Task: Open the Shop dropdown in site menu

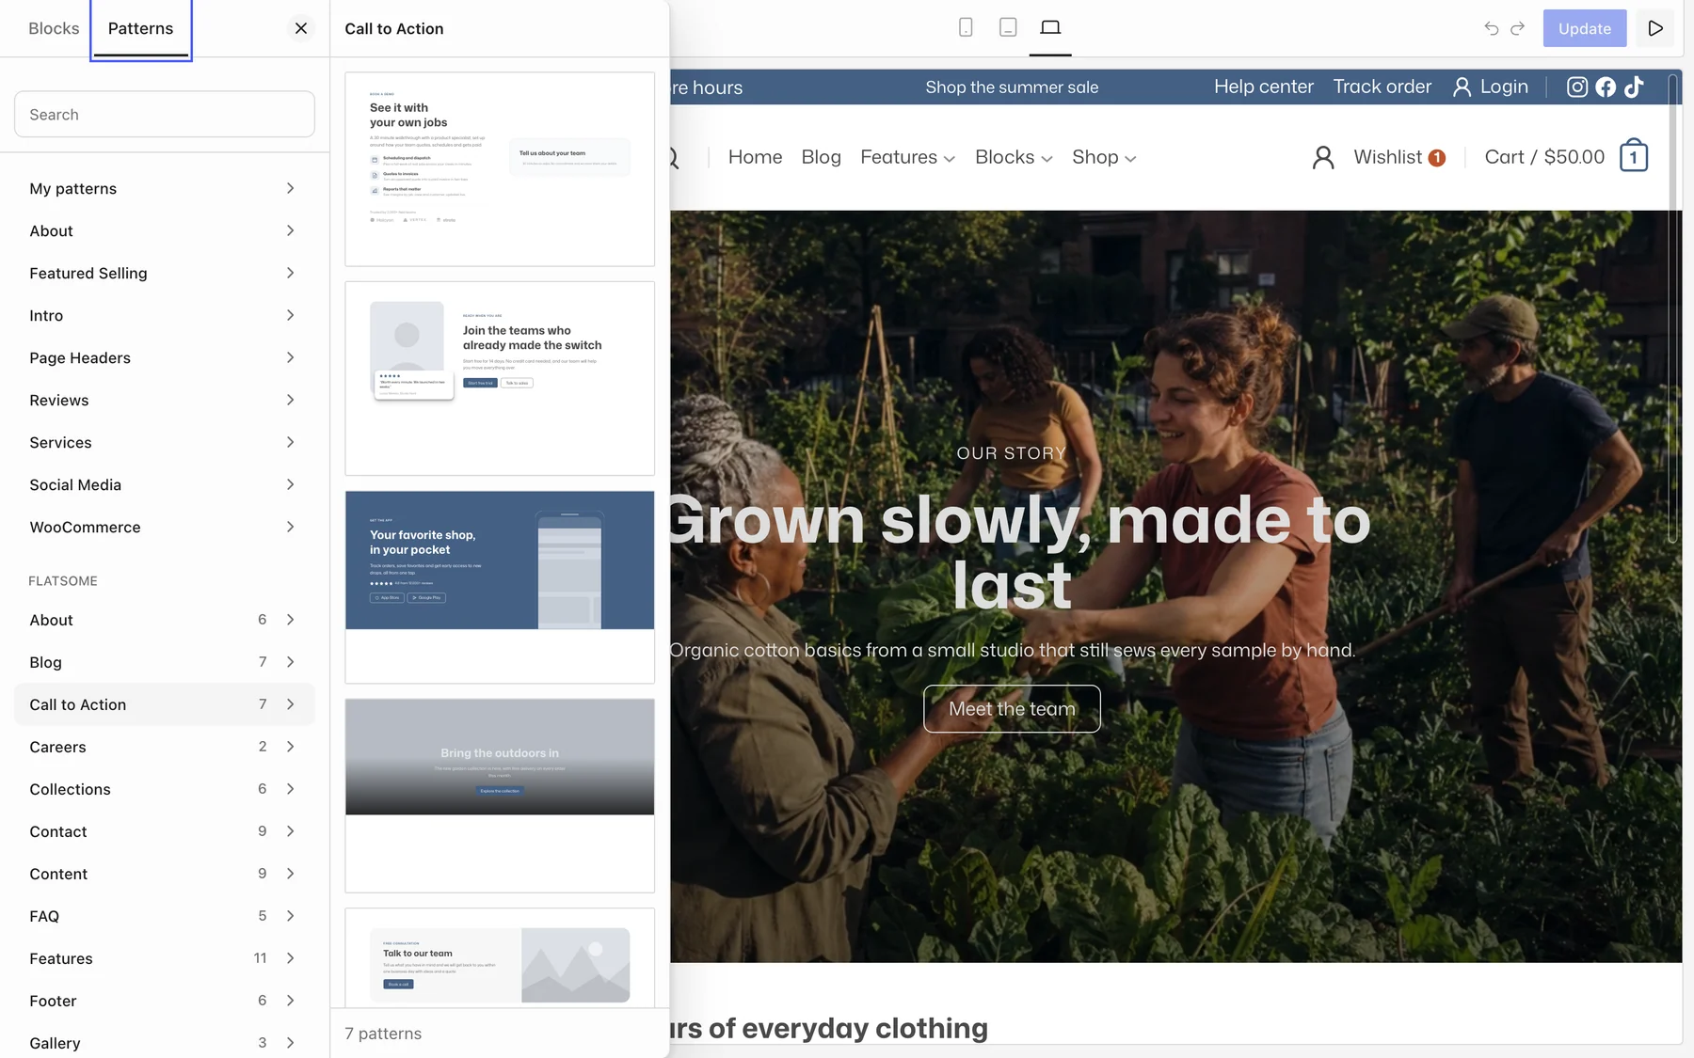Action: coord(1104,157)
